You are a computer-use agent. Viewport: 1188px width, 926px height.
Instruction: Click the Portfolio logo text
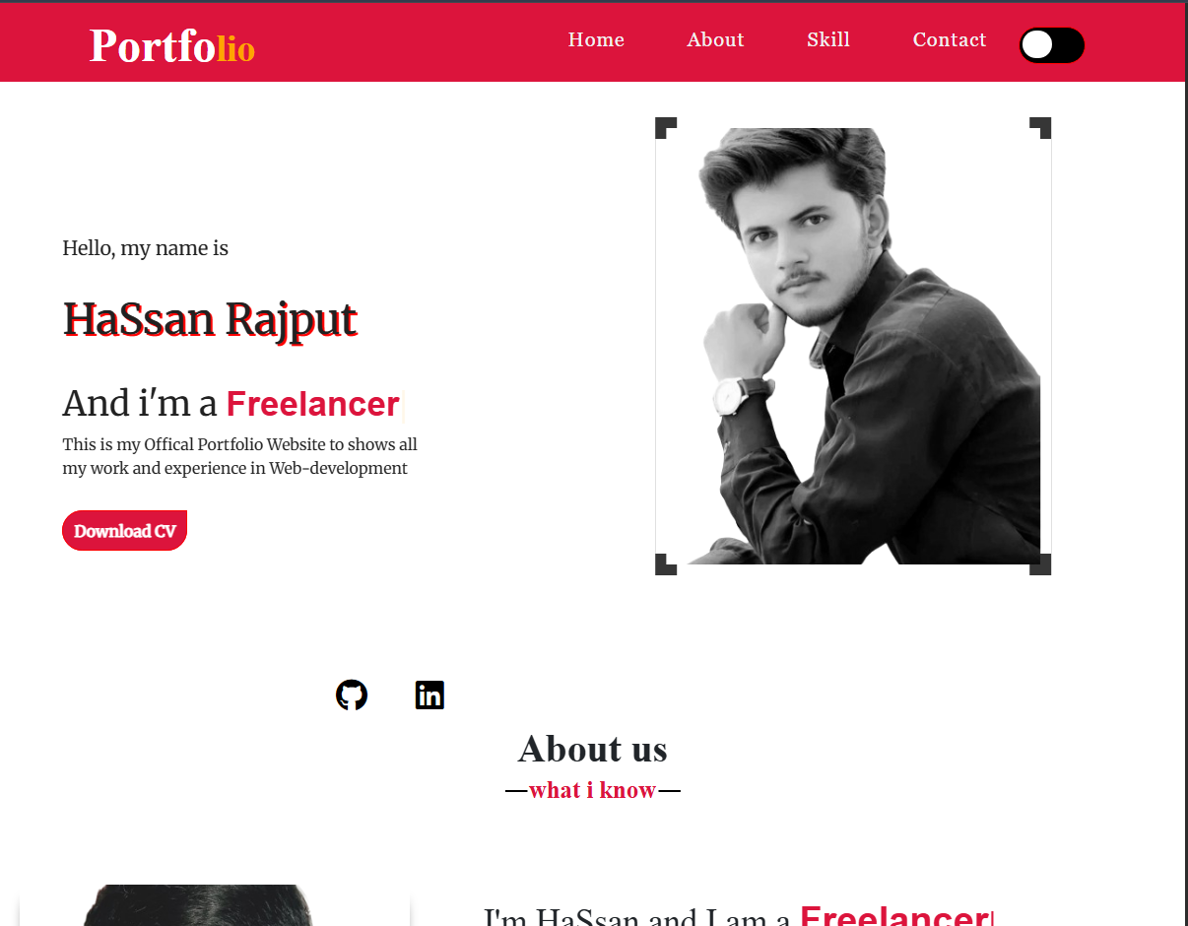point(172,46)
